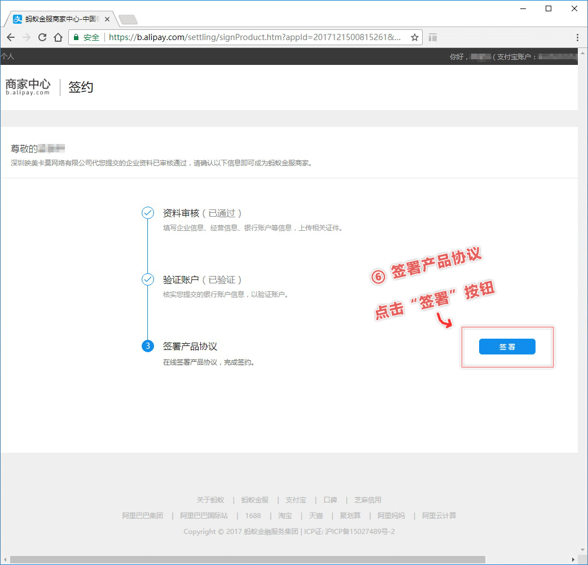Open the browser home page icon
The width and height of the screenshot is (588, 565).
(x=58, y=37)
